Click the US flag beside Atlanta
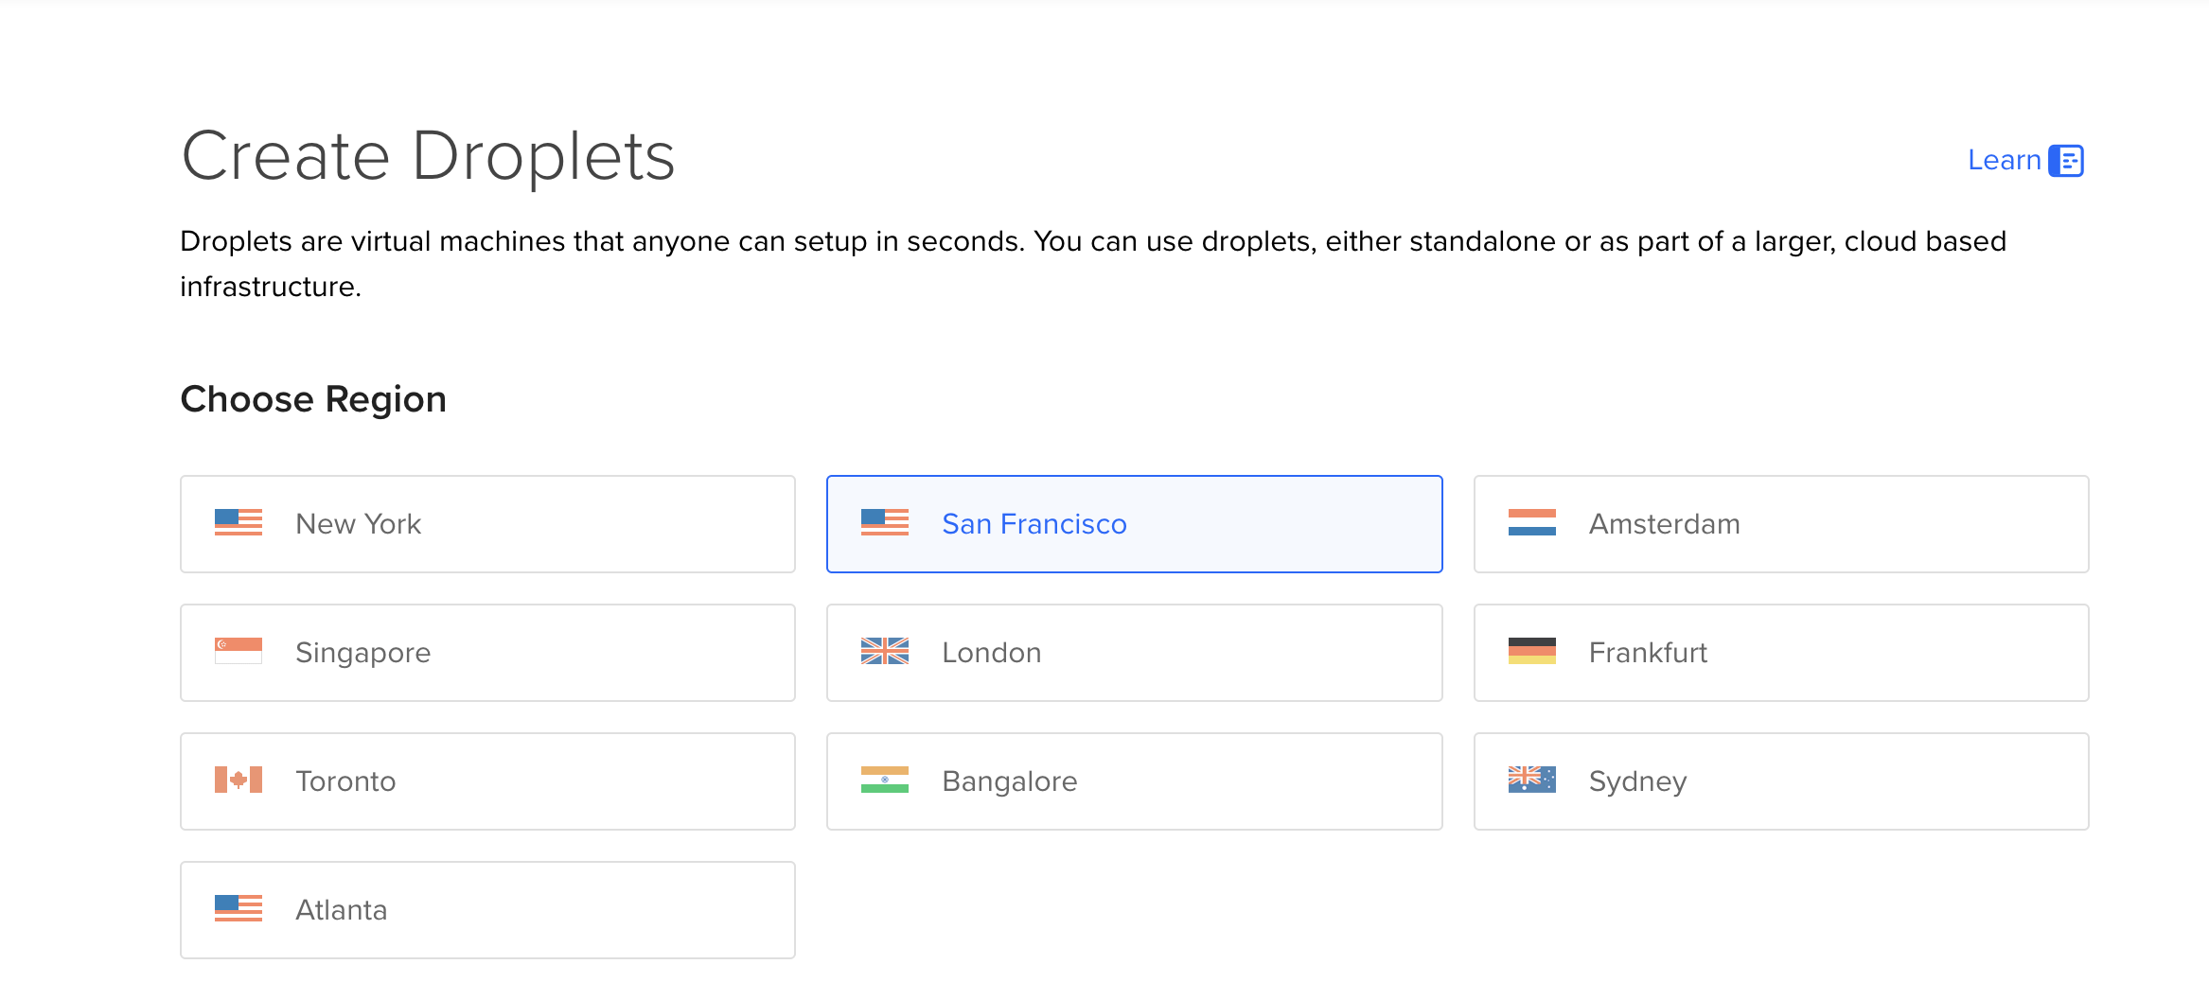 239,908
